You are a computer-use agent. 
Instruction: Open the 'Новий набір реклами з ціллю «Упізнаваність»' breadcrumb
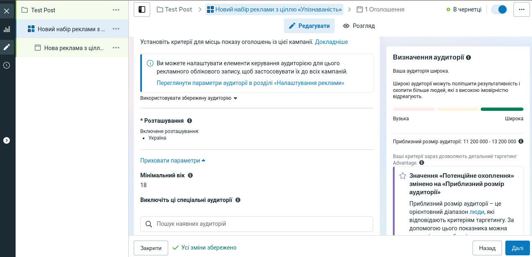(x=275, y=9)
